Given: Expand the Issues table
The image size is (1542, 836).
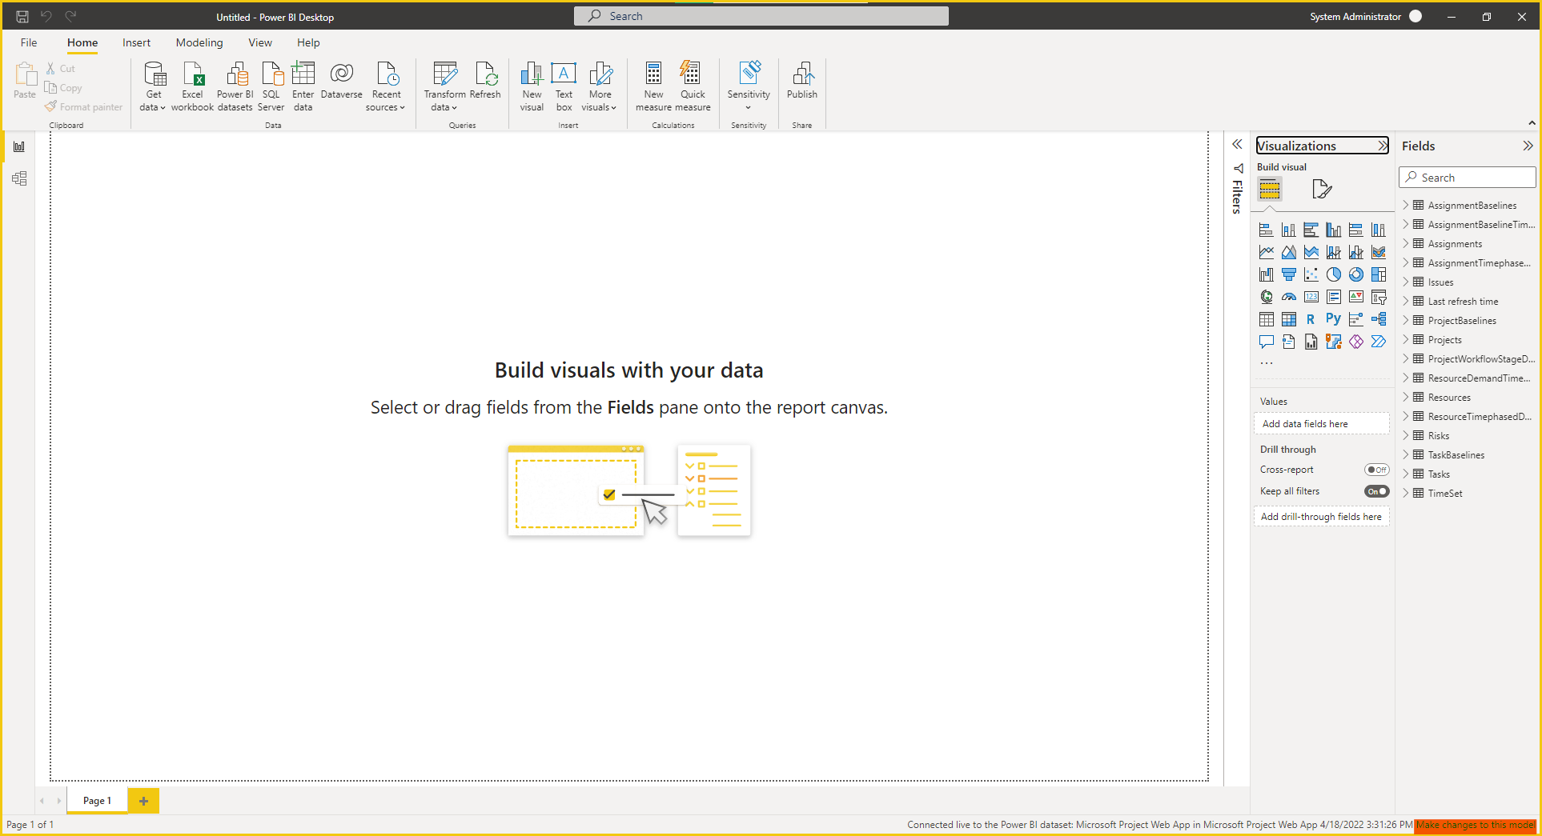Looking at the screenshot, I should point(1406,282).
